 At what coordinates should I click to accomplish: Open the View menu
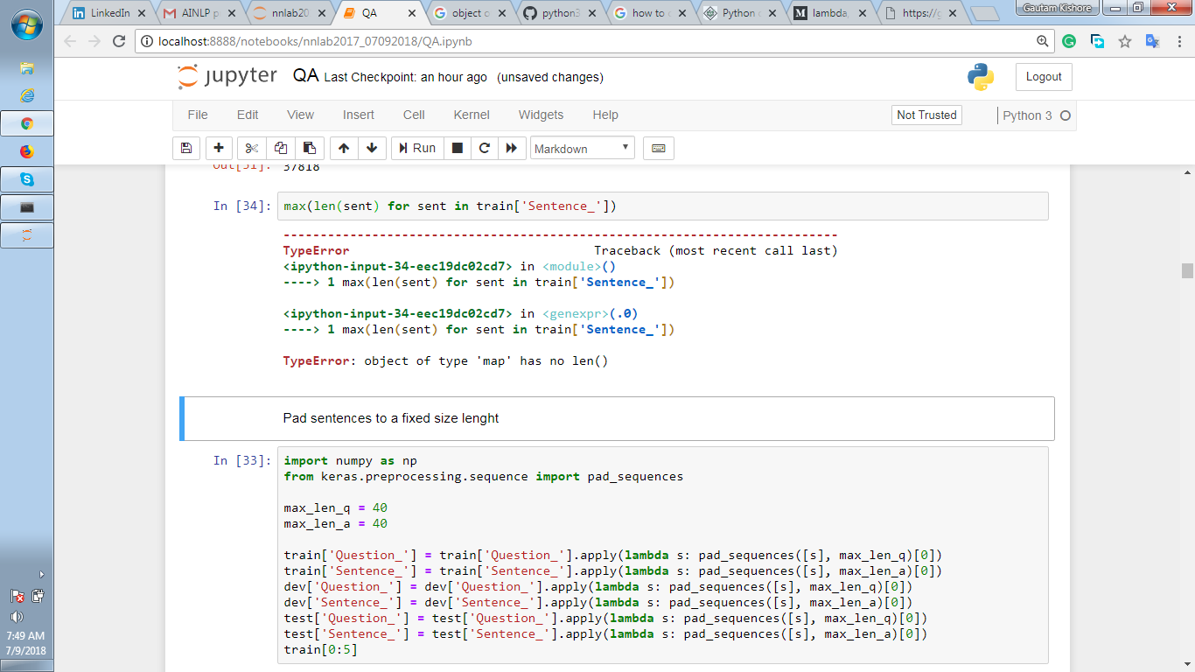pyautogui.click(x=300, y=115)
